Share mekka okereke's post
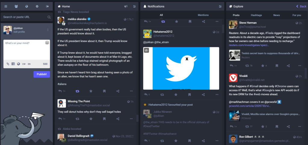 pos(118,91)
